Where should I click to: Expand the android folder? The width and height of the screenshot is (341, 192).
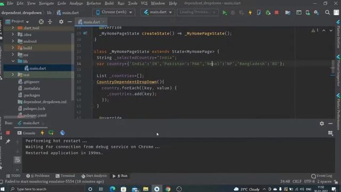point(13,41)
